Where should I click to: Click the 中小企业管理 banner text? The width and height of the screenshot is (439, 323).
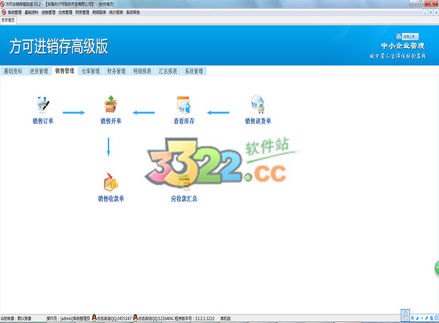pos(403,46)
